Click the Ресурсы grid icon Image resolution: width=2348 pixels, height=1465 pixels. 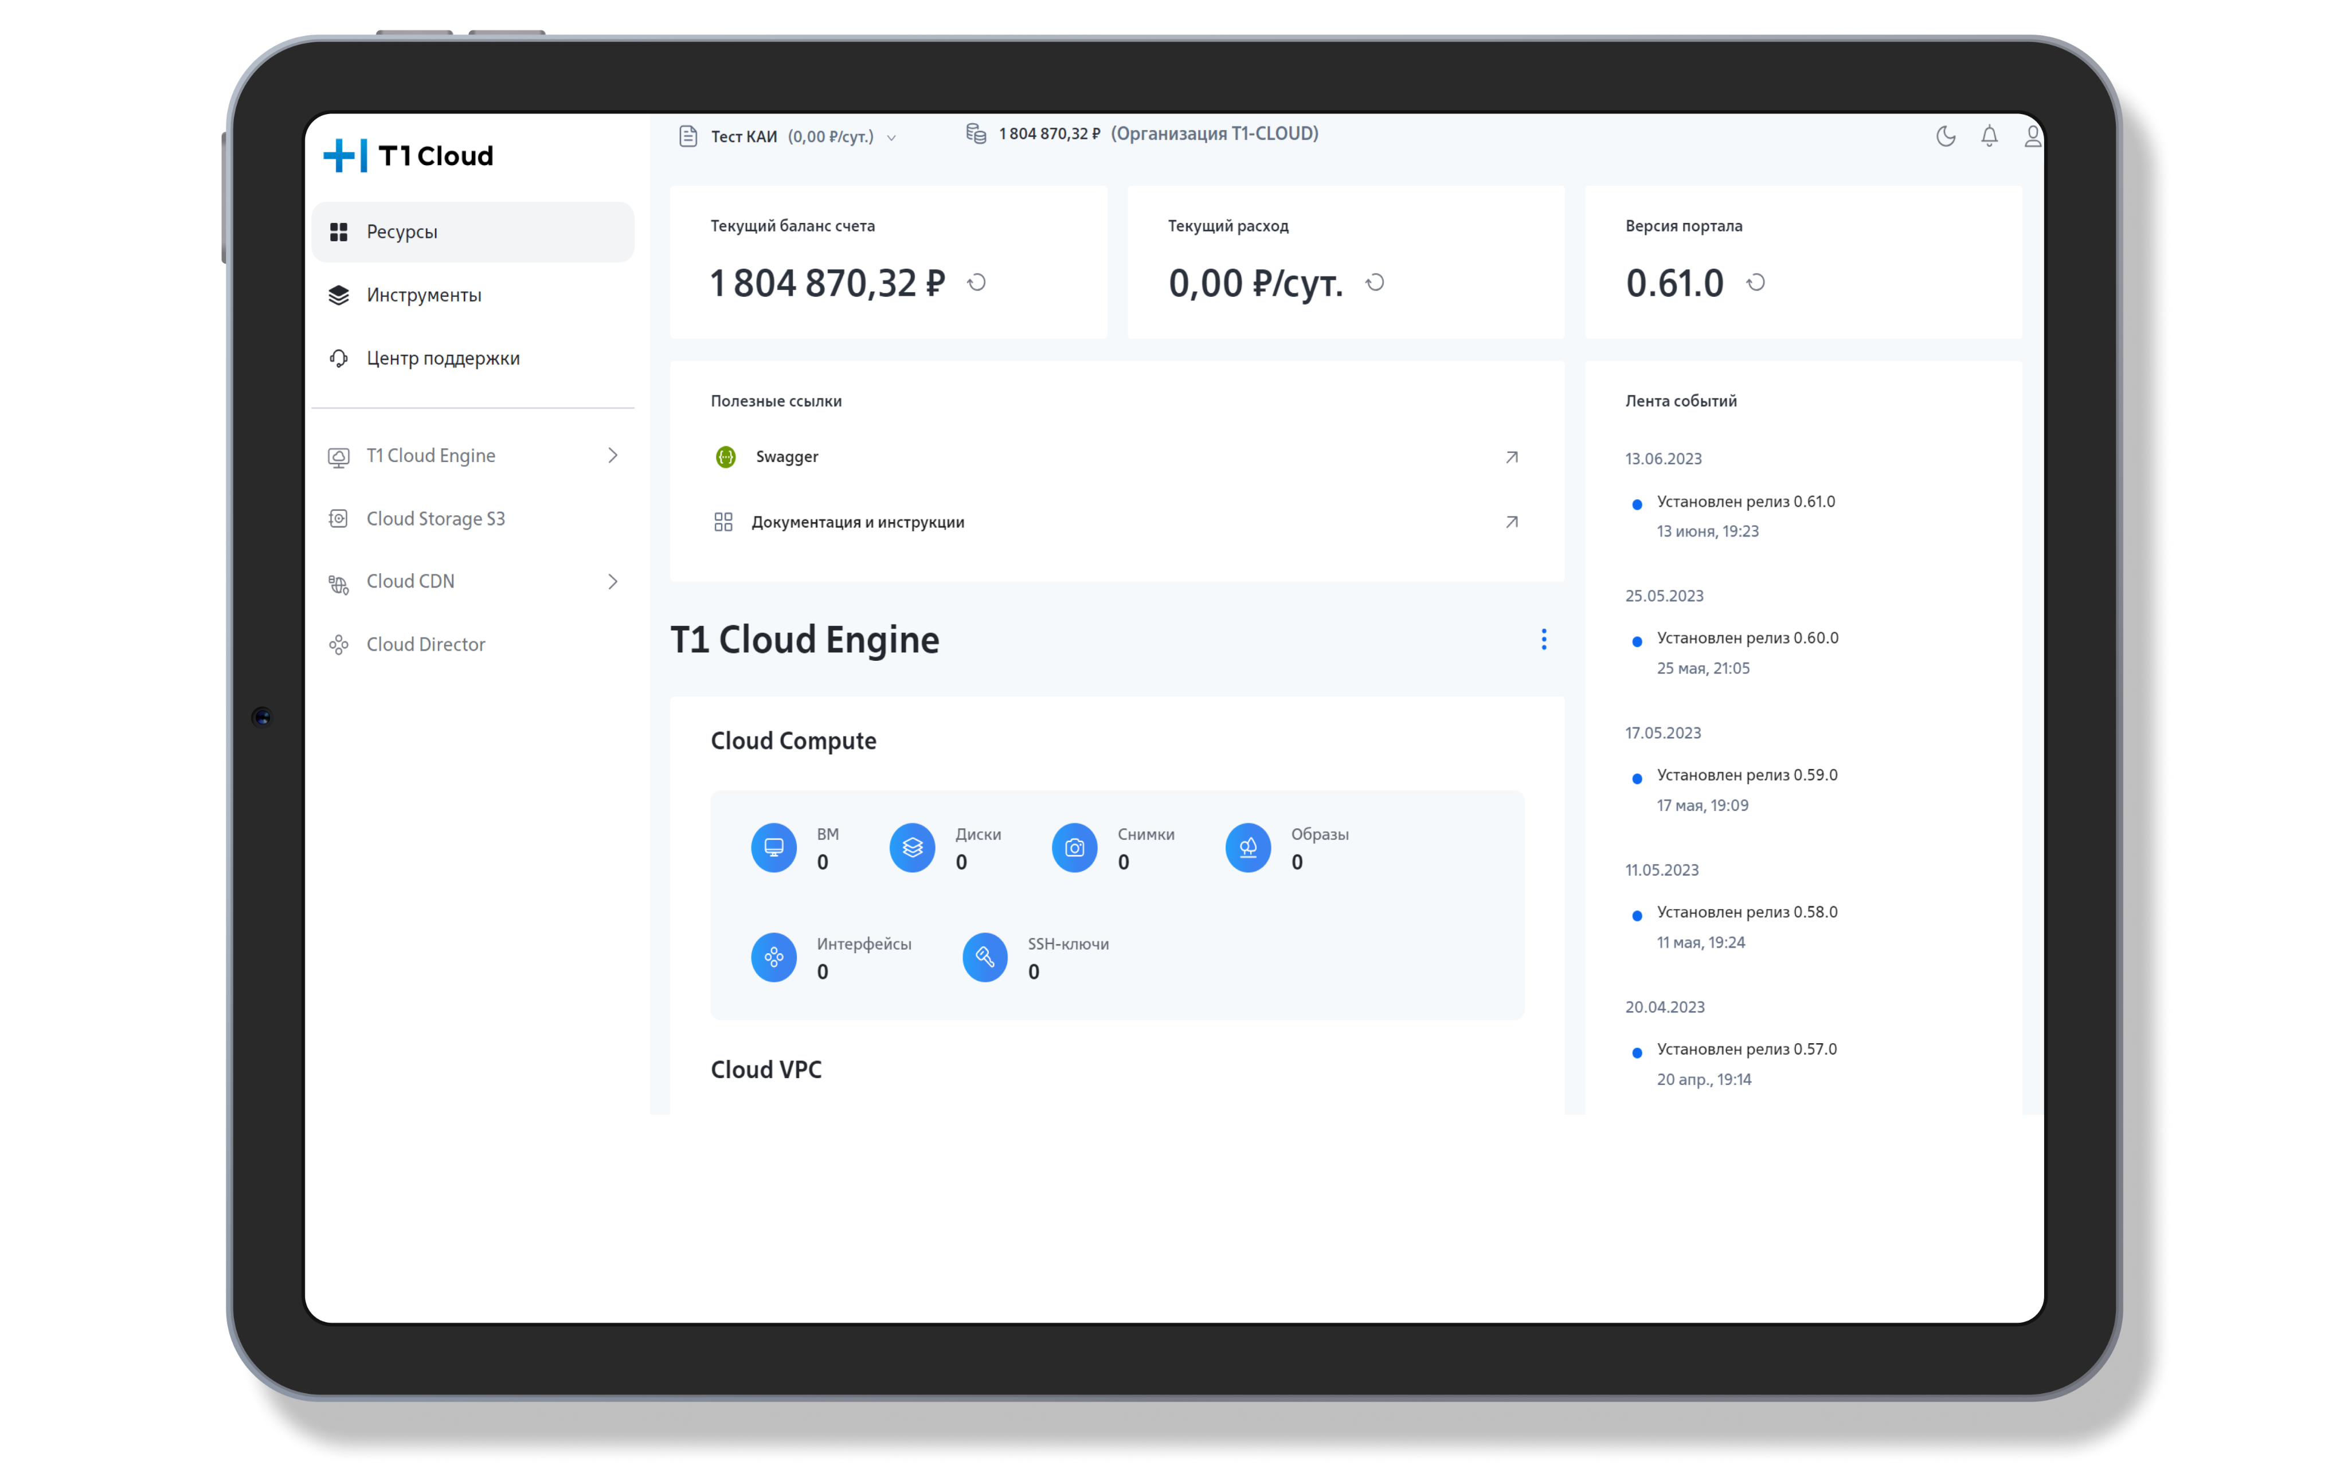pyautogui.click(x=338, y=232)
